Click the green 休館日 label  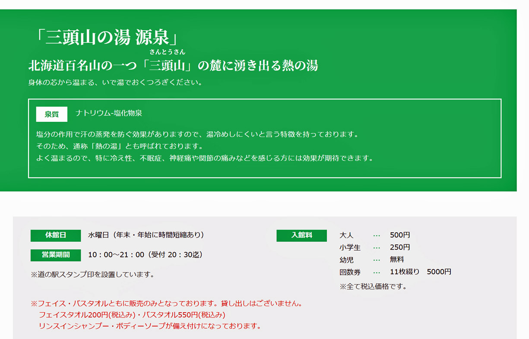(56, 235)
